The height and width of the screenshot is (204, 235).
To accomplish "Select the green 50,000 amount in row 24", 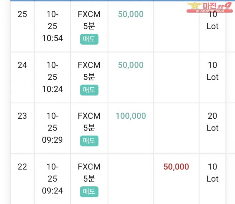I will point(131,65).
